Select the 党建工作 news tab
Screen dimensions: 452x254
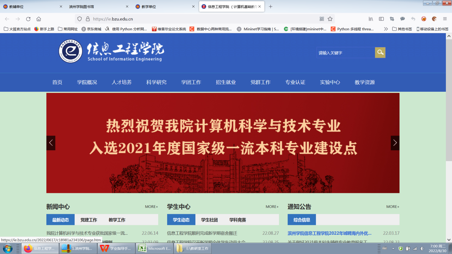click(89, 220)
